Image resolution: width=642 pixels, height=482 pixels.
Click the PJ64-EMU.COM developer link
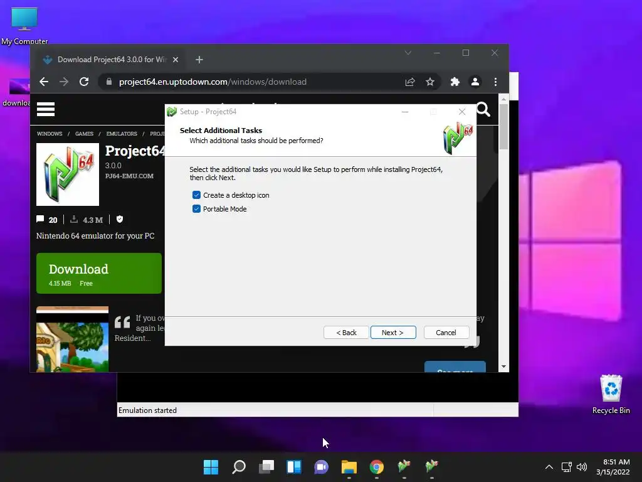click(129, 176)
